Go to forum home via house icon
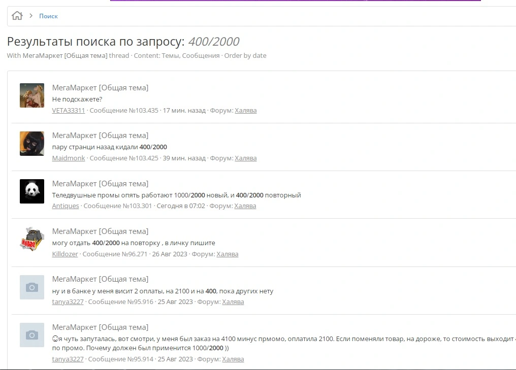This screenshot has width=516, height=370. [17, 16]
